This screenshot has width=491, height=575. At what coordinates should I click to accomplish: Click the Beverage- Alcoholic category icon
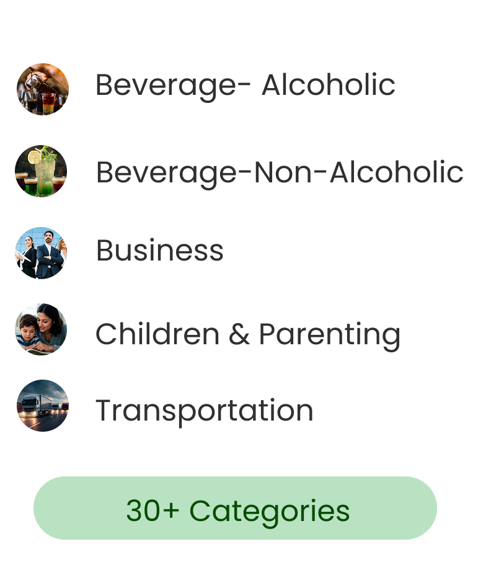coord(42,89)
